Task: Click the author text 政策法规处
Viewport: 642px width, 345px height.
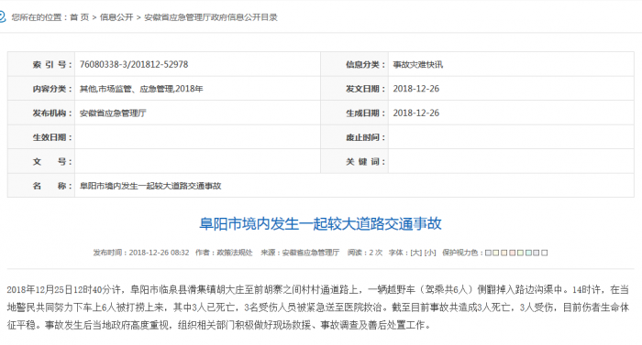Action: 234,253
